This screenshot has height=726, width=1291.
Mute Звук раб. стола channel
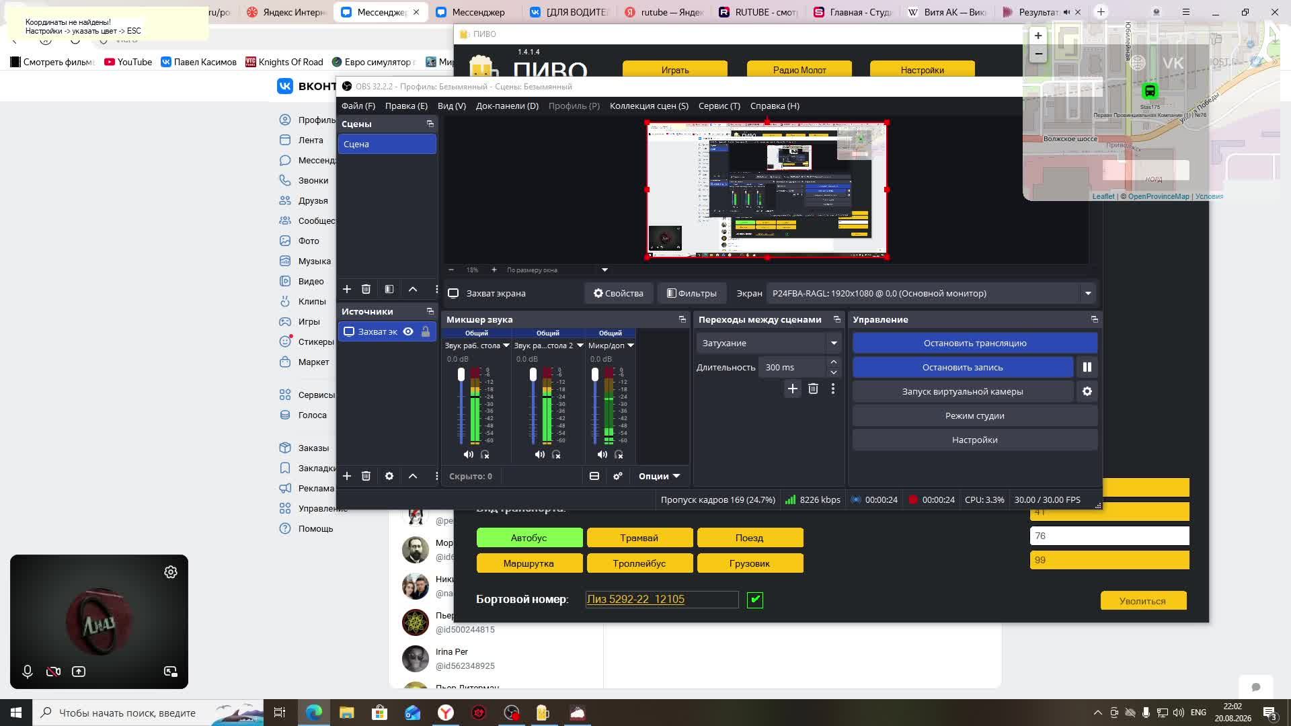click(469, 454)
